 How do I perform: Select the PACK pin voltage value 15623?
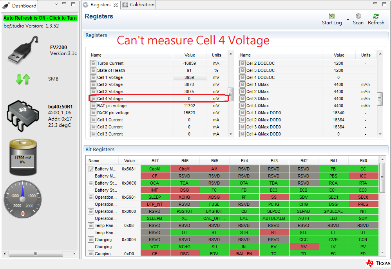point(189,113)
